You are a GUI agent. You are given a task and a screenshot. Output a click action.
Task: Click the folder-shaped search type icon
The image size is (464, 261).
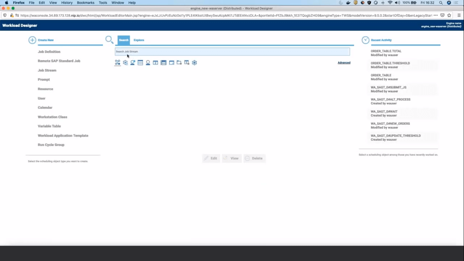179,63
